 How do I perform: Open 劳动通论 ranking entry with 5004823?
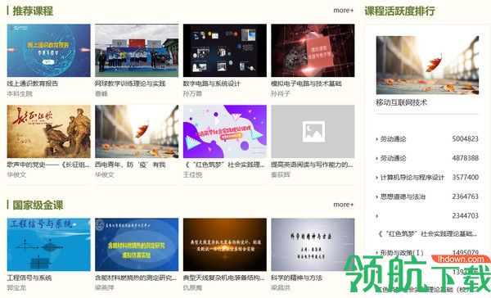[394, 139]
